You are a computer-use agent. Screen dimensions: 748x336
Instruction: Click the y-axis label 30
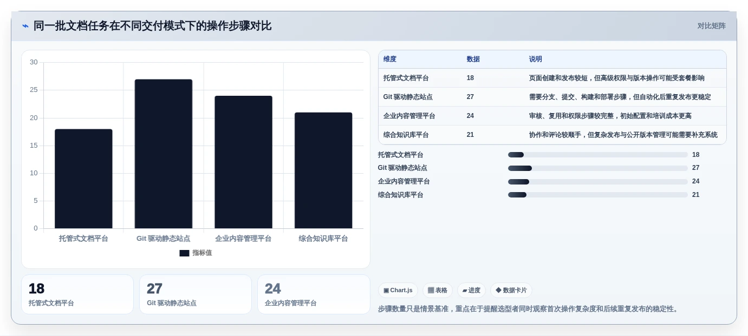34,62
